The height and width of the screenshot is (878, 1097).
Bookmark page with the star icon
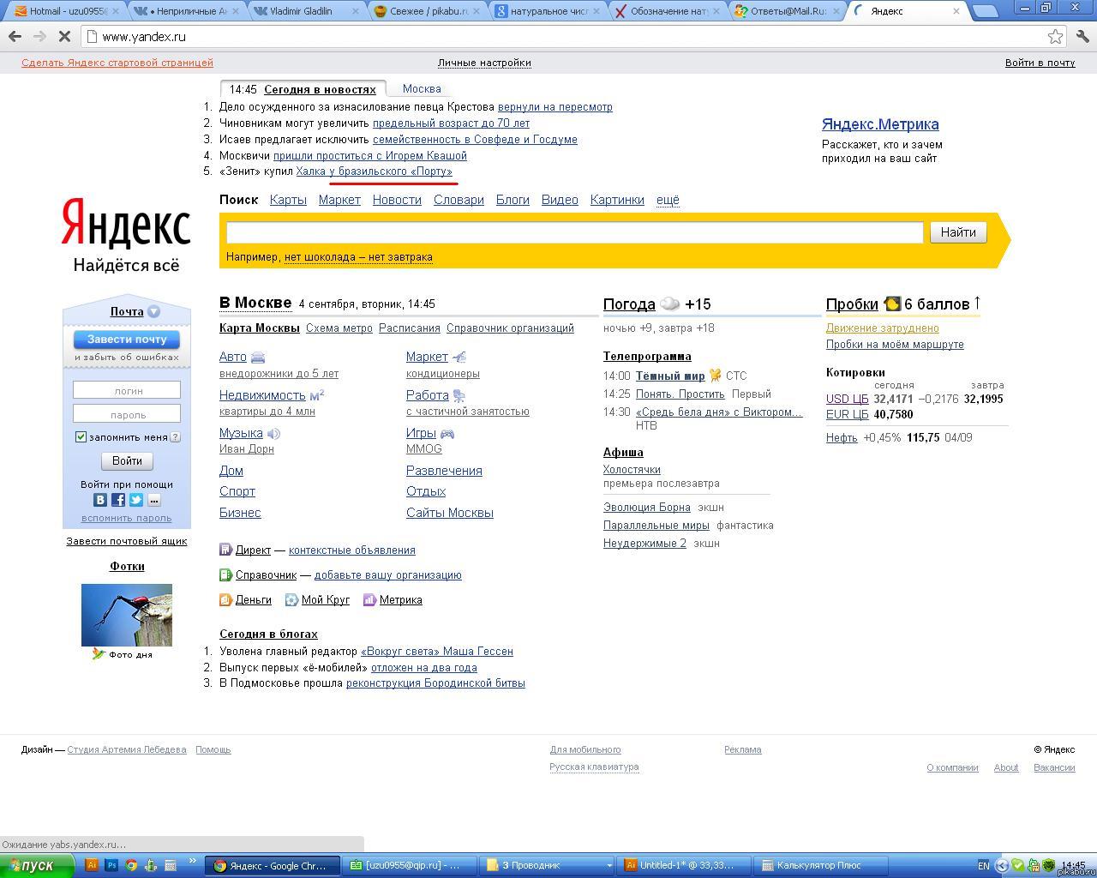1055,37
